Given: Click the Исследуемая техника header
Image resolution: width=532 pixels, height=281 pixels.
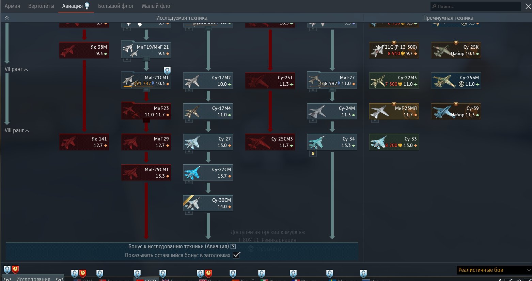Looking at the screenshot, I should point(182,18).
